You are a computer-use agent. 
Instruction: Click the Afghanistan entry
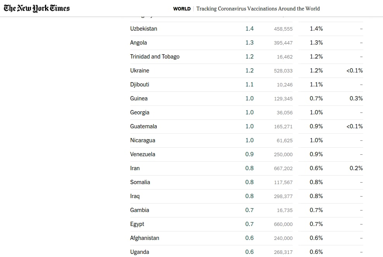(x=145, y=238)
